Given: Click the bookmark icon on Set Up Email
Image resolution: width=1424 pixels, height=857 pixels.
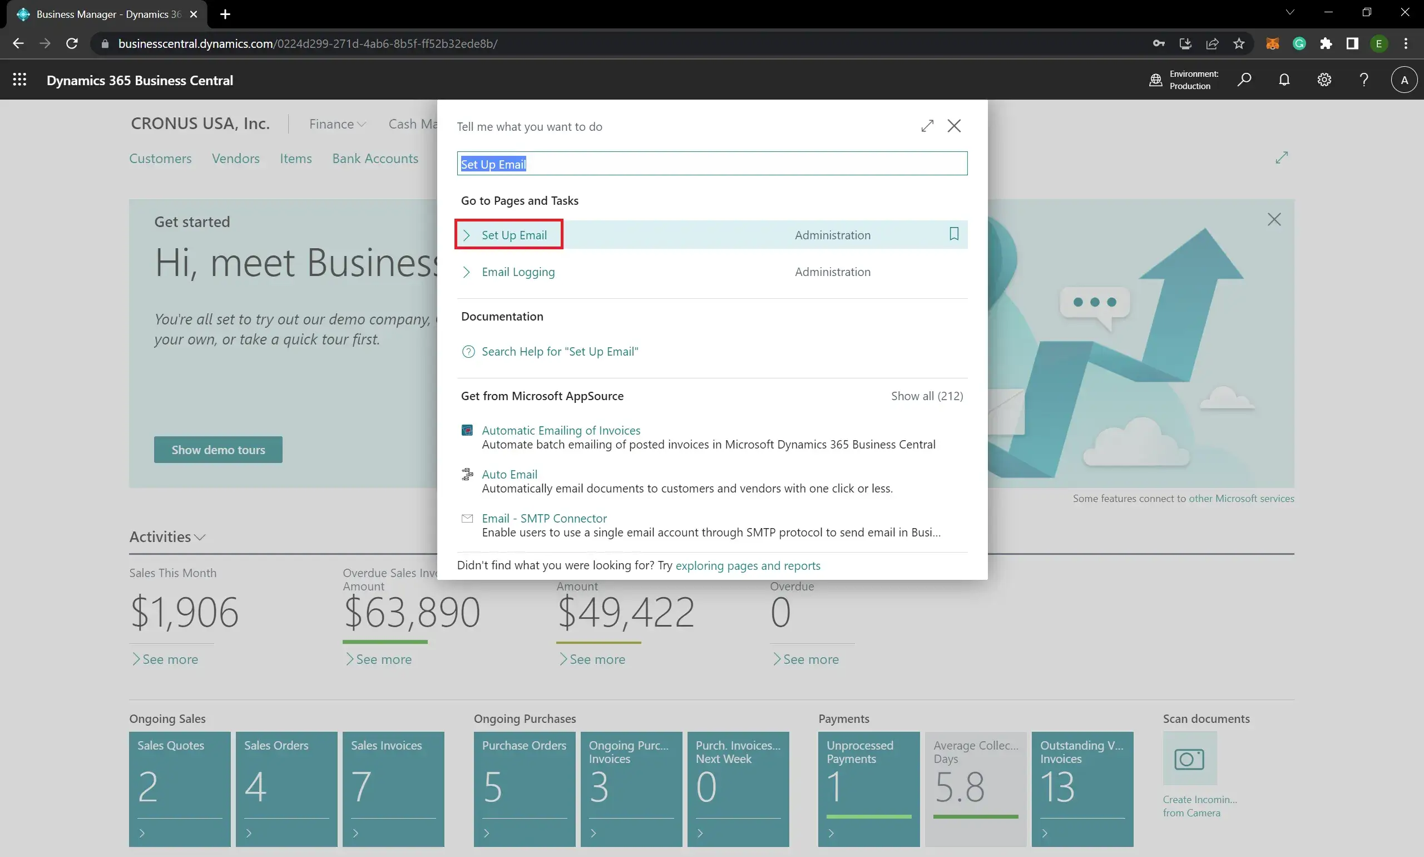Looking at the screenshot, I should click(x=953, y=234).
